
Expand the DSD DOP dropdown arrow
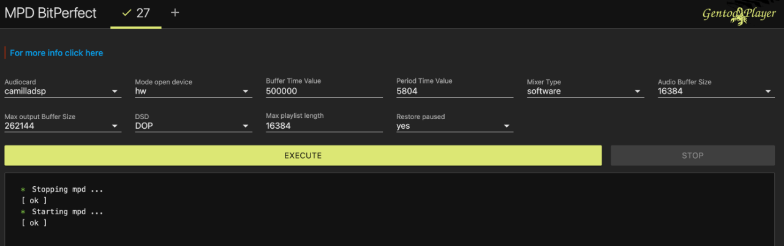(246, 126)
